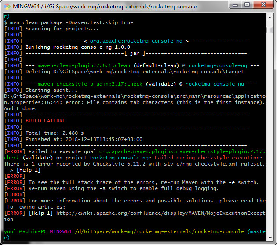Image resolution: width=277 pixels, height=245 pixels.
Task: Click red 'Failed during checkstyle execution' text
Action: (x=208, y=158)
